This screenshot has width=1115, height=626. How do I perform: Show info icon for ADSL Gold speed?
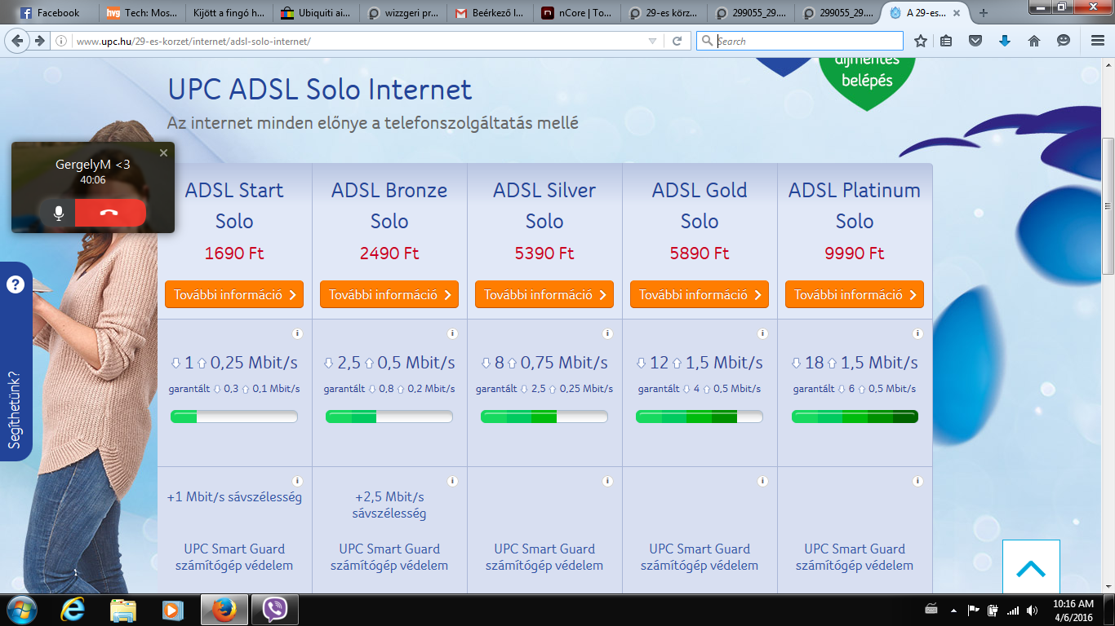coord(762,333)
